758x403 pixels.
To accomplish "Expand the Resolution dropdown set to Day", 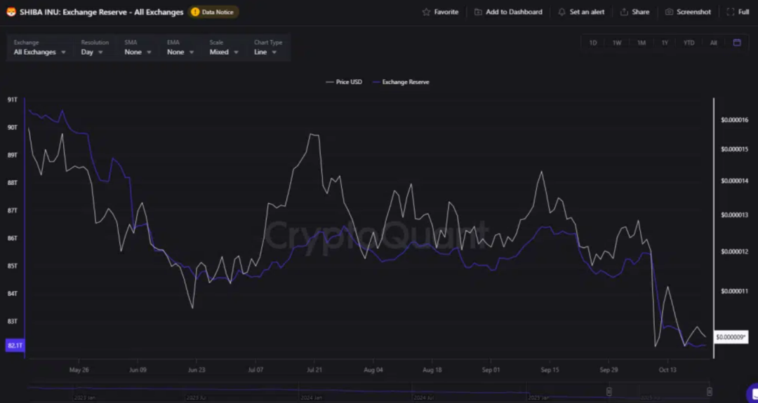I will (92, 52).
